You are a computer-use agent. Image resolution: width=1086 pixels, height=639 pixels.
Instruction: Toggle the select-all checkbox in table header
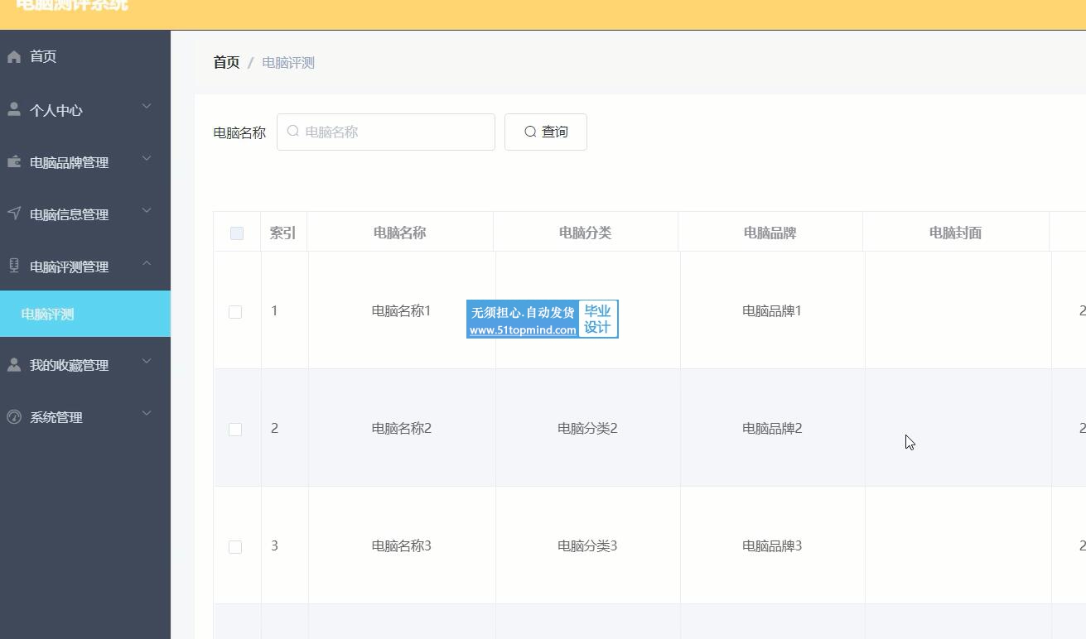237,233
